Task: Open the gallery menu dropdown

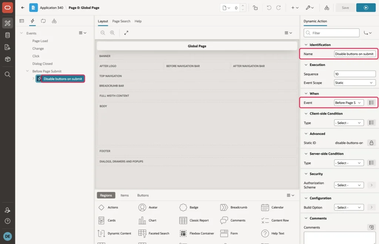Action: pos(290,195)
